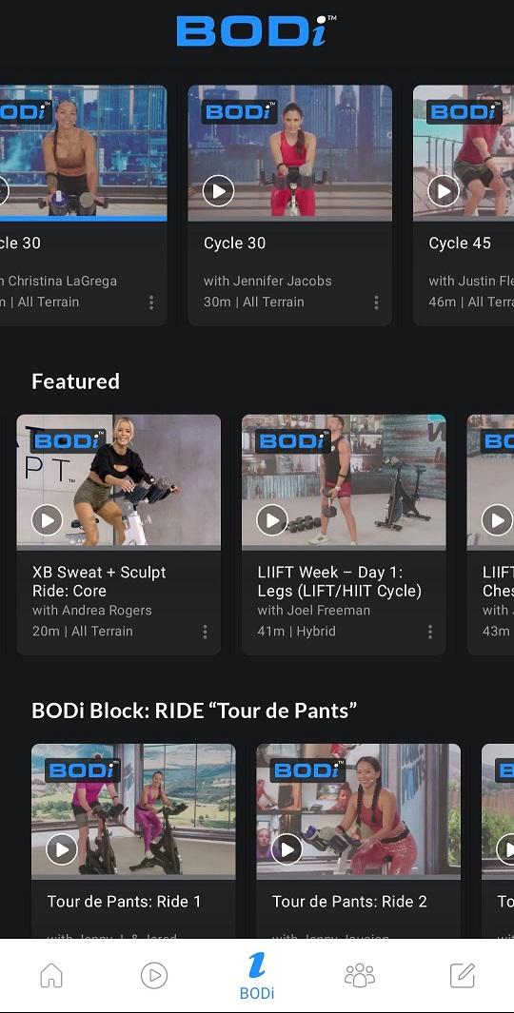Screen dimensions: 514x1013
Task: Open the notes edit tab icon
Action: [x=463, y=975]
